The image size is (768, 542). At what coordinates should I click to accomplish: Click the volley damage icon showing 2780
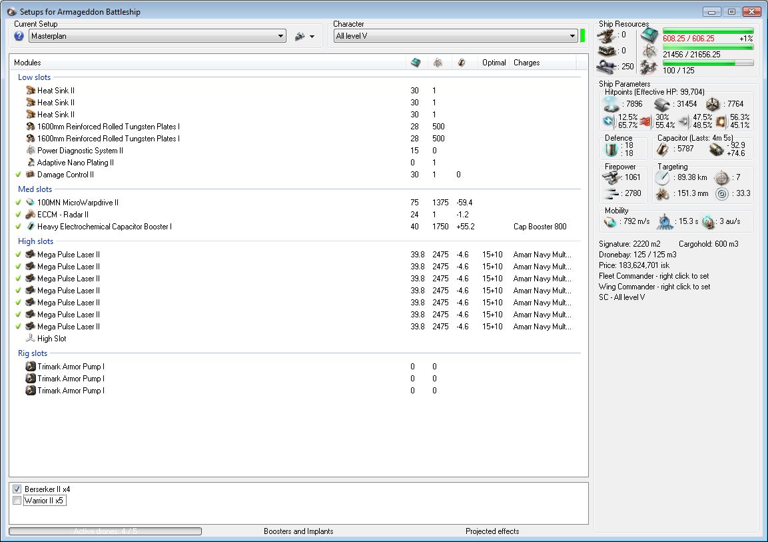611,193
